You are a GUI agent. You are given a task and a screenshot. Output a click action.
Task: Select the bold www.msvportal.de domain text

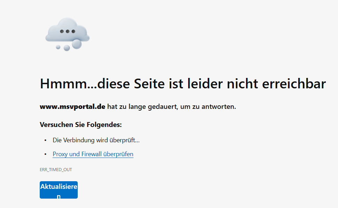click(72, 107)
